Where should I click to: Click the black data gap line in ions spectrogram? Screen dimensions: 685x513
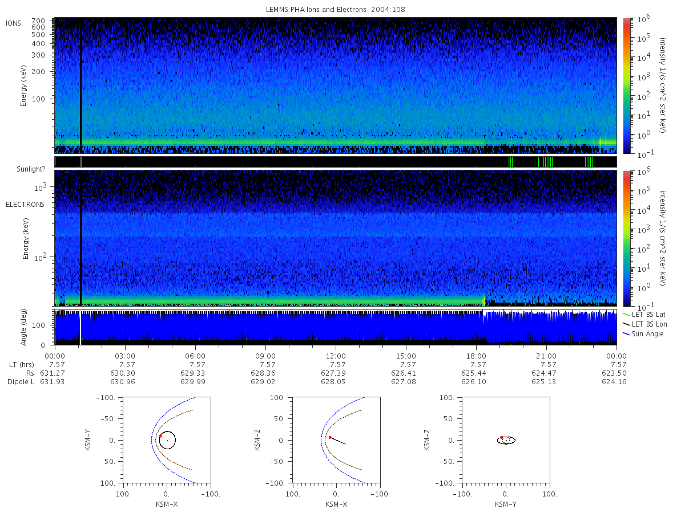pos(81,85)
